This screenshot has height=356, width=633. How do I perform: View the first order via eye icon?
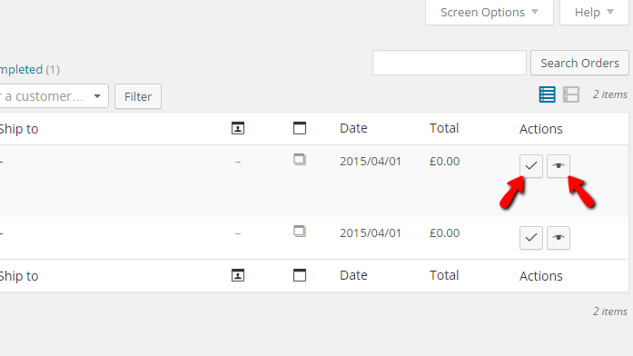(x=559, y=166)
